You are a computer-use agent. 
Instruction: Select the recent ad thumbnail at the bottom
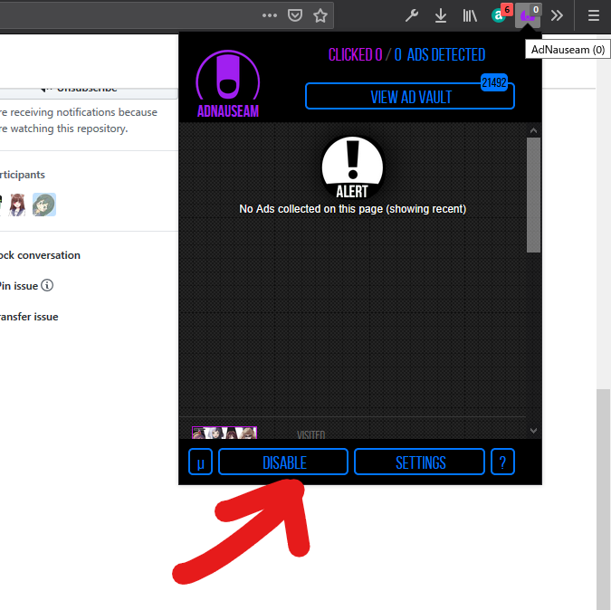224,433
